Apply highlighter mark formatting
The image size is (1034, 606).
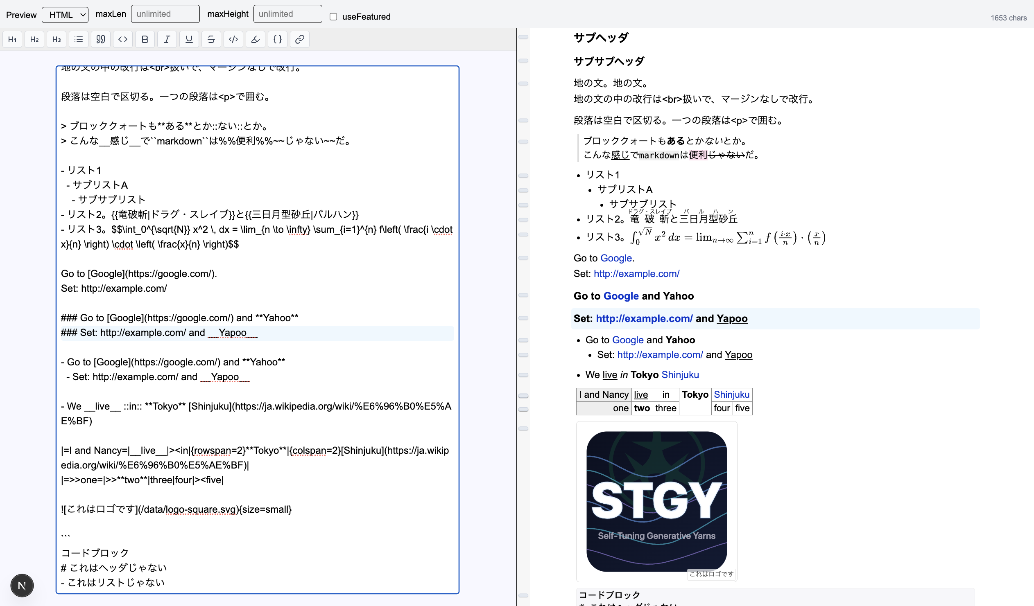tap(256, 39)
